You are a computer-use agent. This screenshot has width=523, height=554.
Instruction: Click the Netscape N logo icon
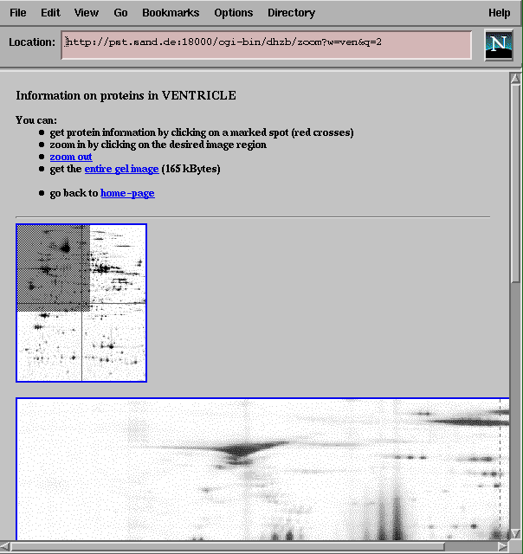(499, 45)
